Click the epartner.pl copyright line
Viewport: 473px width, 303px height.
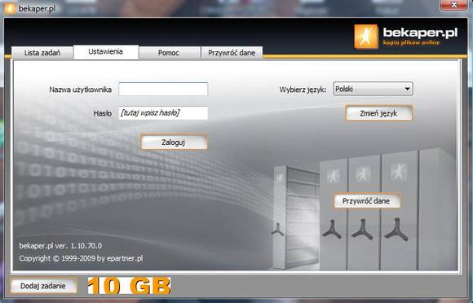[81, 258]
